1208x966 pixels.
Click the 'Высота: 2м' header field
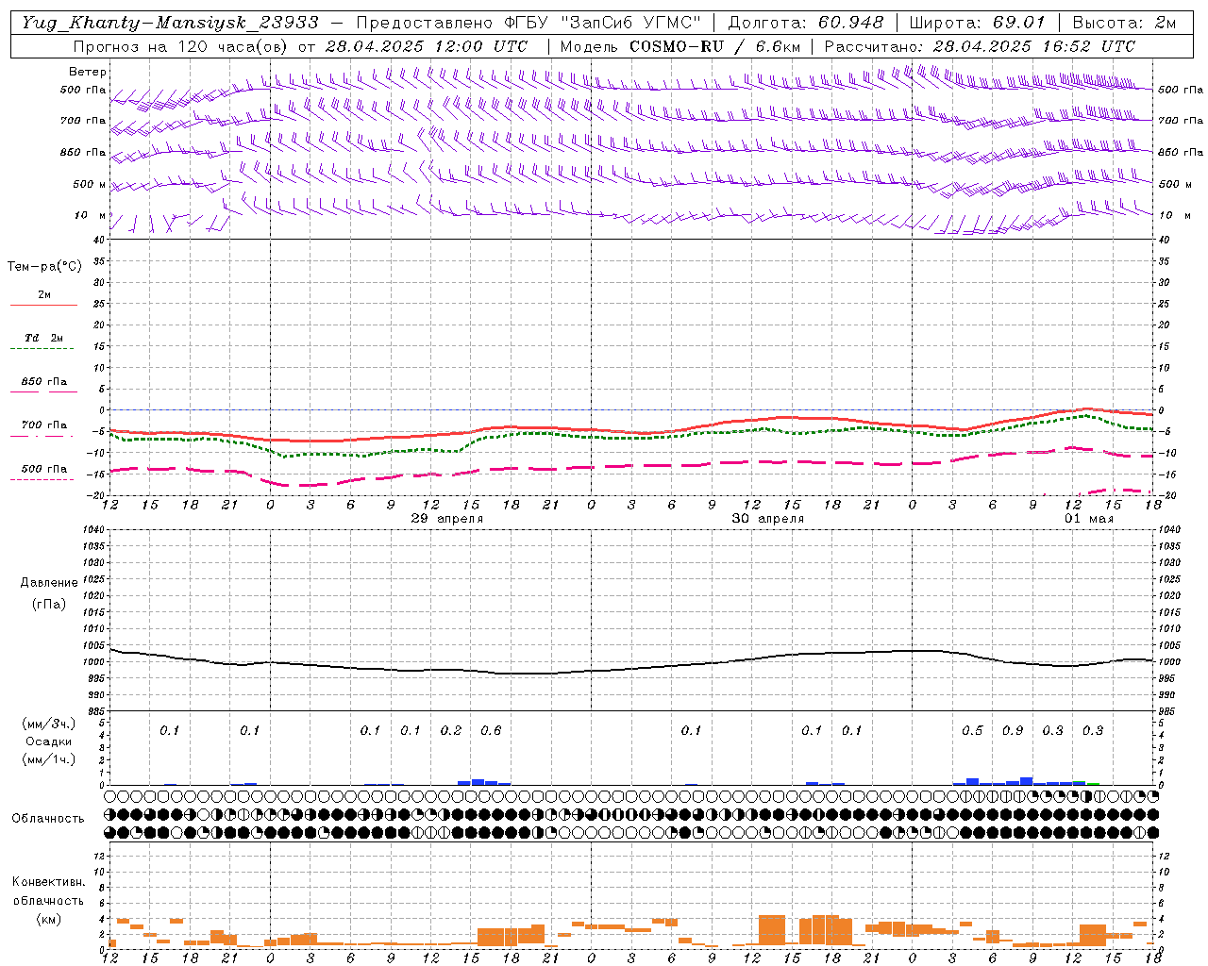click(1124, 23)
